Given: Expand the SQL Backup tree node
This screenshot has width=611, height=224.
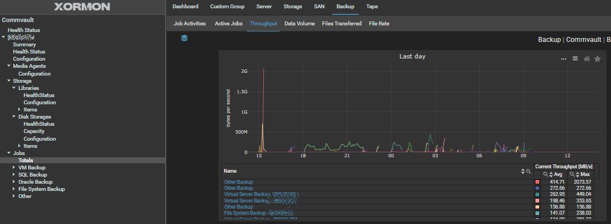Looking at the screenshot, I should pyautogui.click(x=14, y=175).
